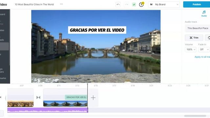Click the This Beautiful Place audio track

(198, 28)
